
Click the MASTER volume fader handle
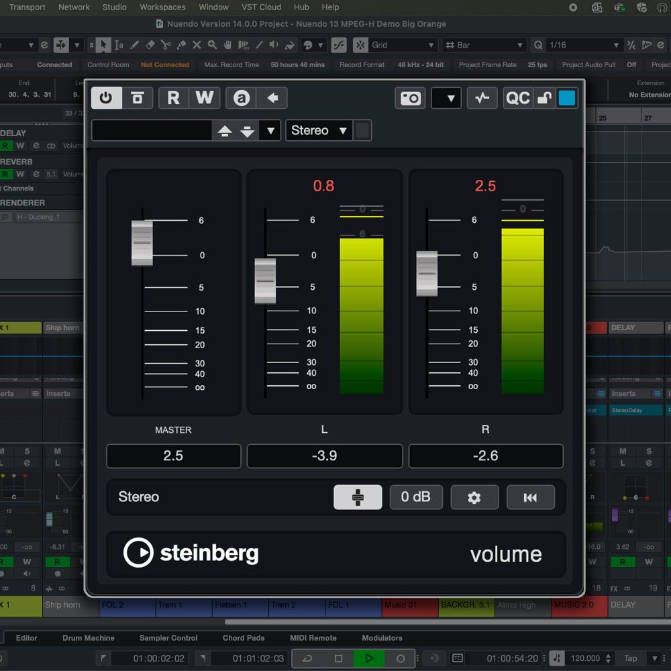click(x=142, y=242)
